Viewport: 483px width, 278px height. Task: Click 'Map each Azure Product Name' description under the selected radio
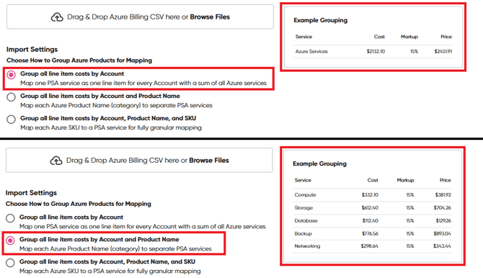click(x=115, y=248)
